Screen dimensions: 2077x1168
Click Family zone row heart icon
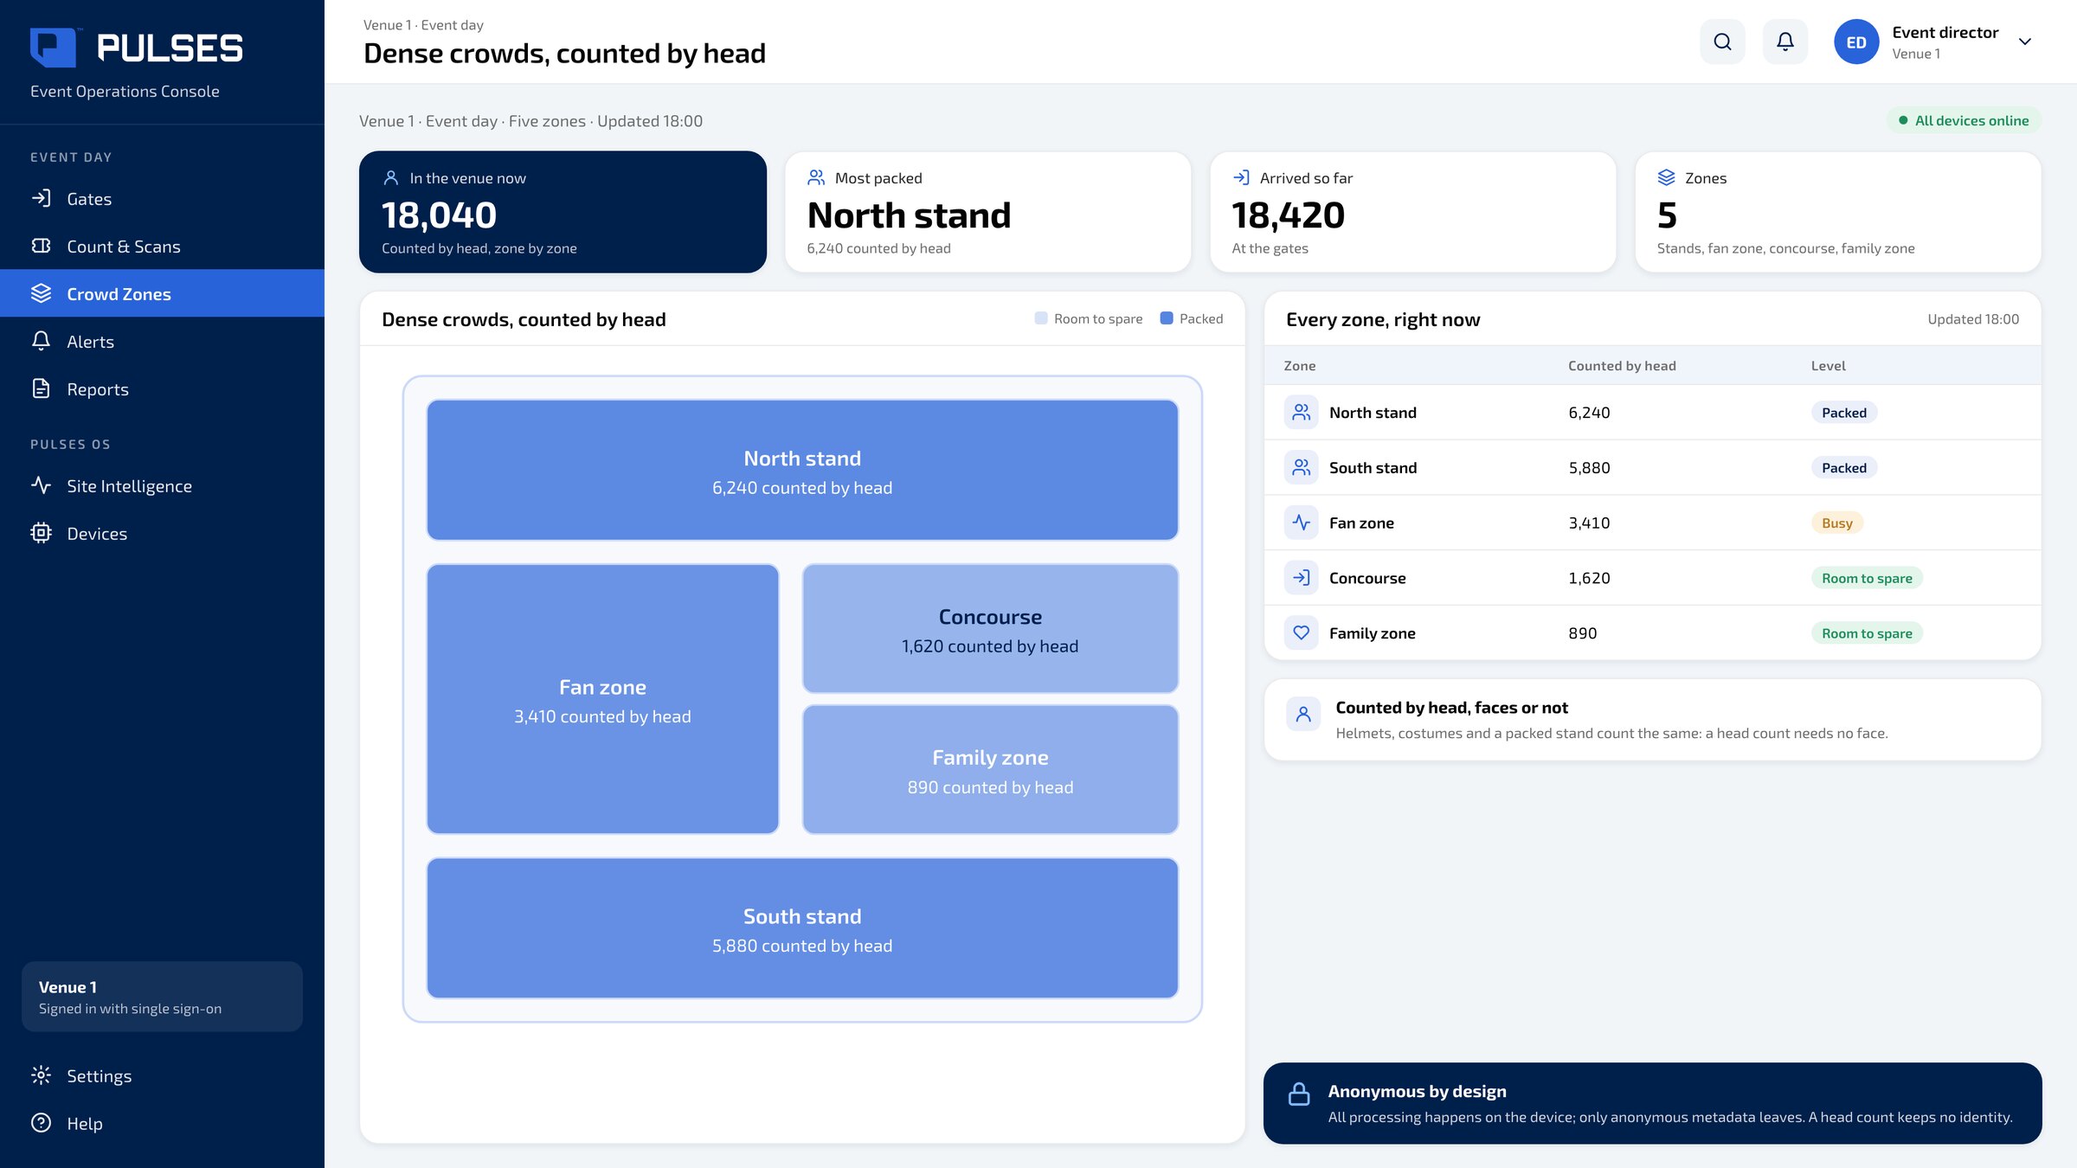click(1301, 632)
